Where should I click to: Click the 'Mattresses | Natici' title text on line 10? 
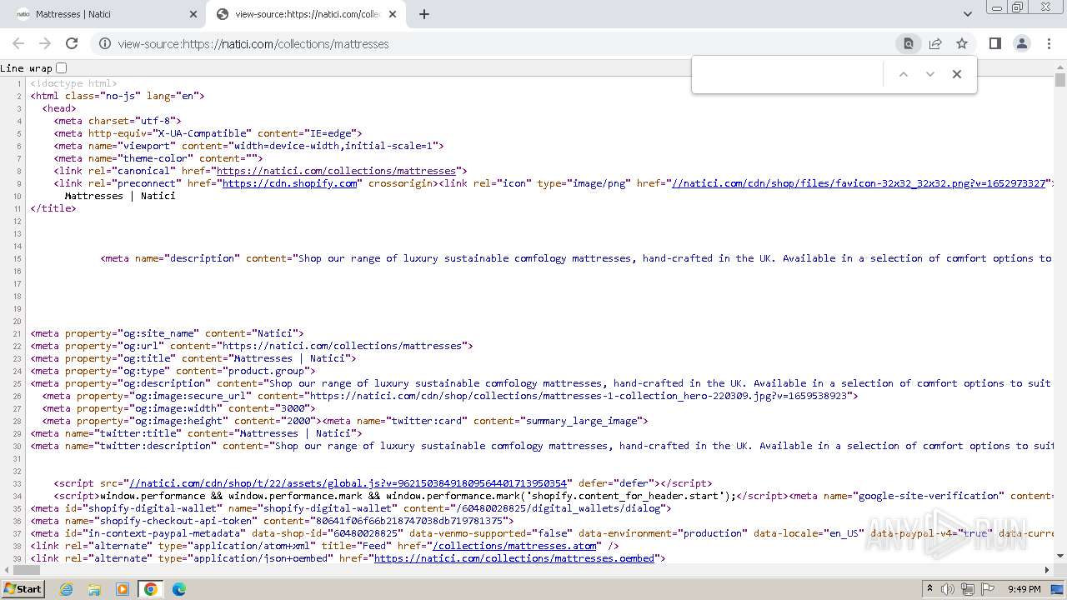(x=120, y=196)
